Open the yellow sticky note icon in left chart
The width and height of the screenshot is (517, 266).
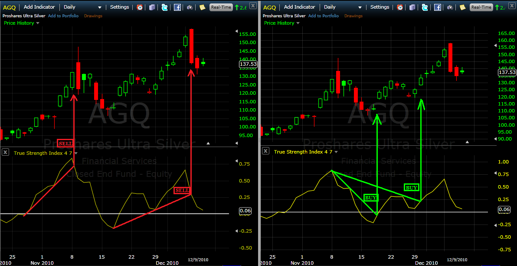click(203, 7)
